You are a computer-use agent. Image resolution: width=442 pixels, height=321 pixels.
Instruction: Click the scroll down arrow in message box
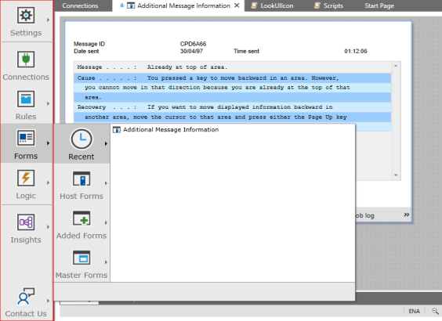396,175
